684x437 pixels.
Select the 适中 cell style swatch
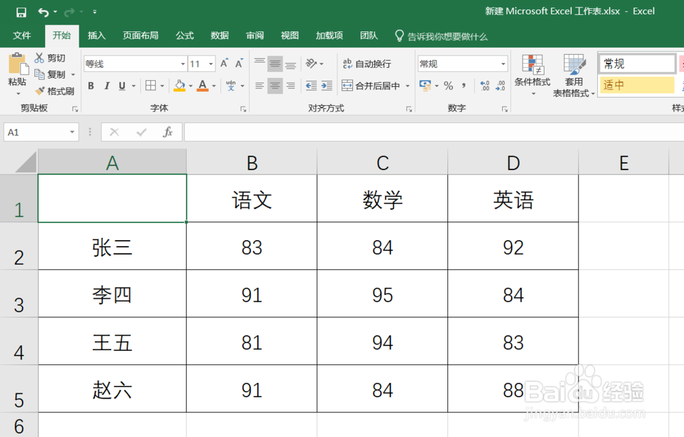[x=636, y=85]
